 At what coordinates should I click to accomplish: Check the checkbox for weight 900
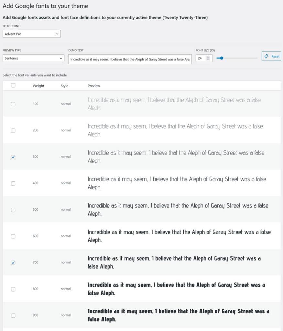[x=13, y=315]
